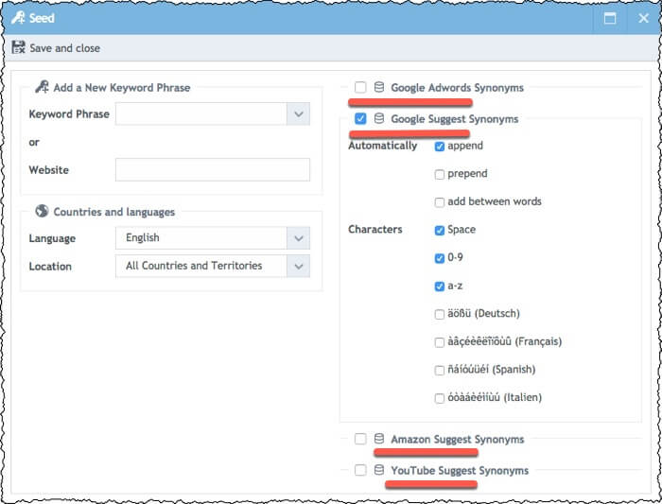Click Save and close button
The image size is (662, 504).
coord(56,47)
